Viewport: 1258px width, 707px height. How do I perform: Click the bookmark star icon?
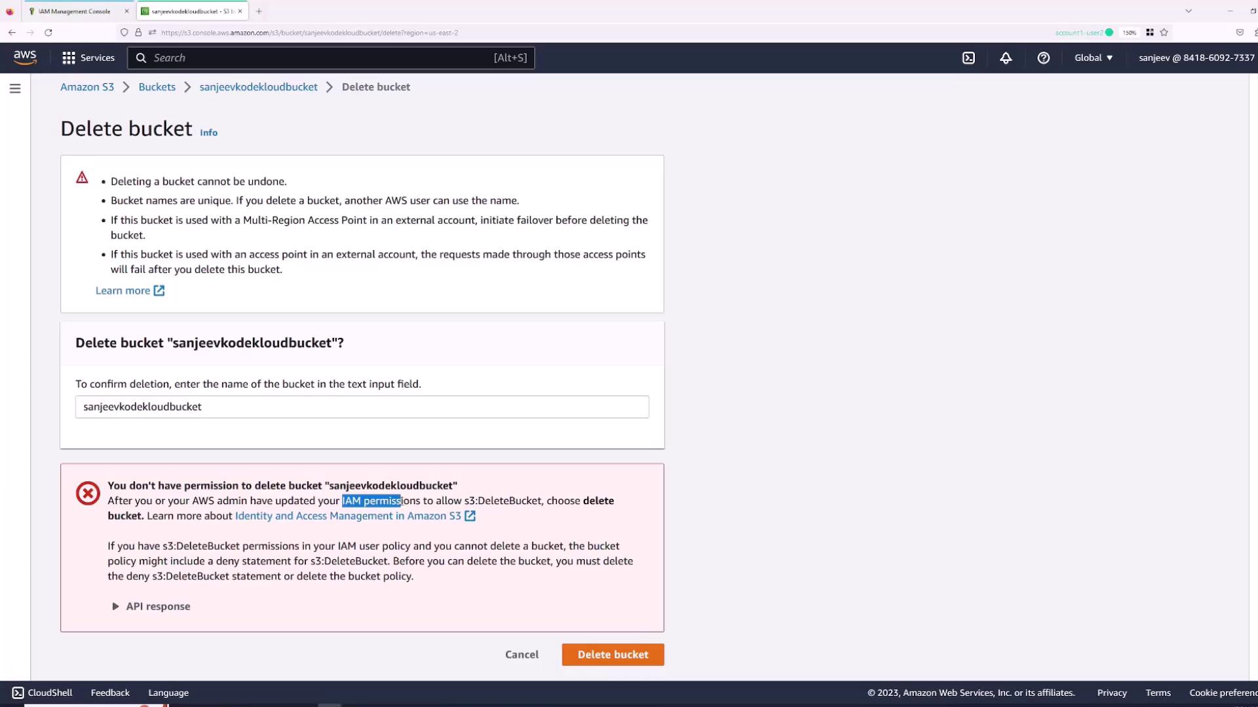1164,32
